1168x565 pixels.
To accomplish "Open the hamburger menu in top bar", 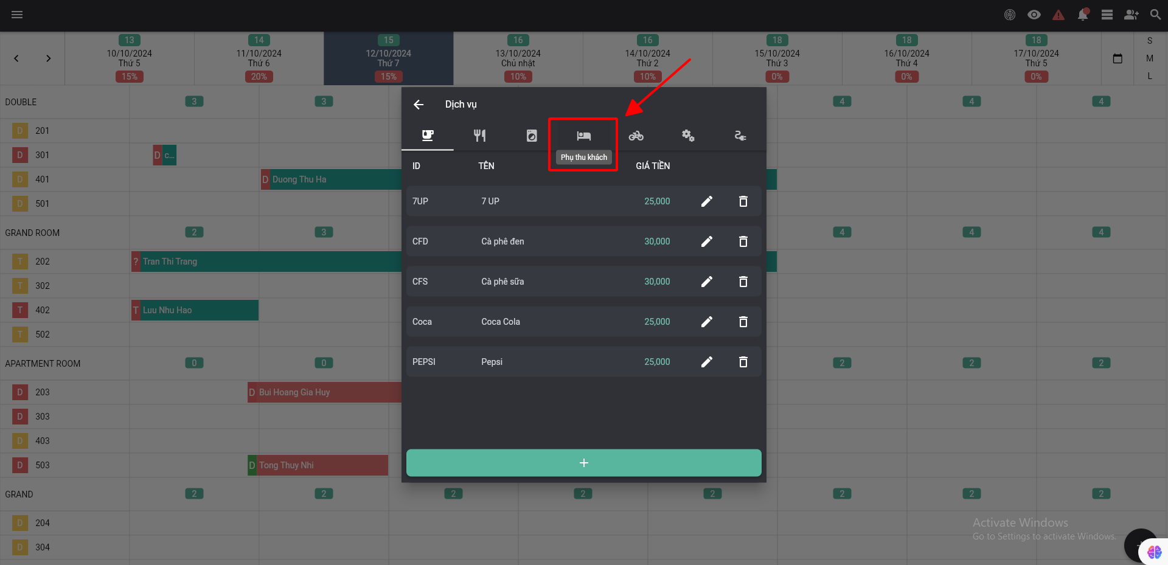I will (x=17, y=15).
